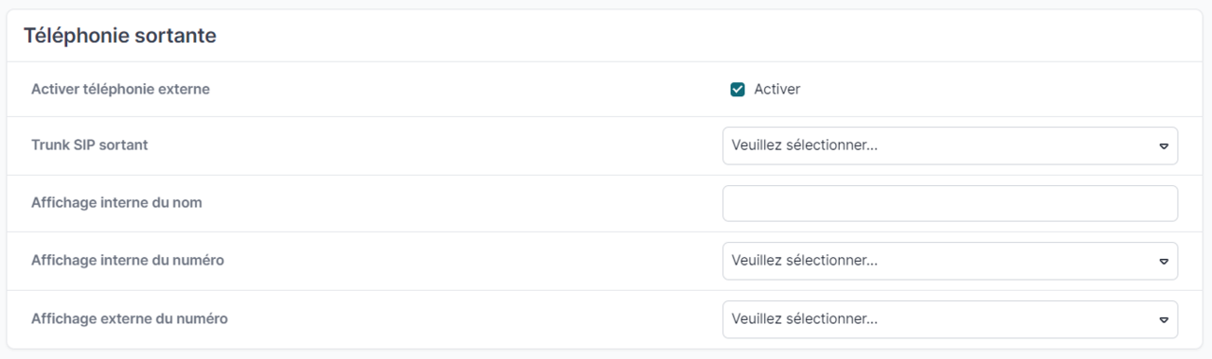The height and width of the screenshot is (359, 1212).
Task: Click the arrow icon of Affichage externe du numéro
Action: 1164,320
